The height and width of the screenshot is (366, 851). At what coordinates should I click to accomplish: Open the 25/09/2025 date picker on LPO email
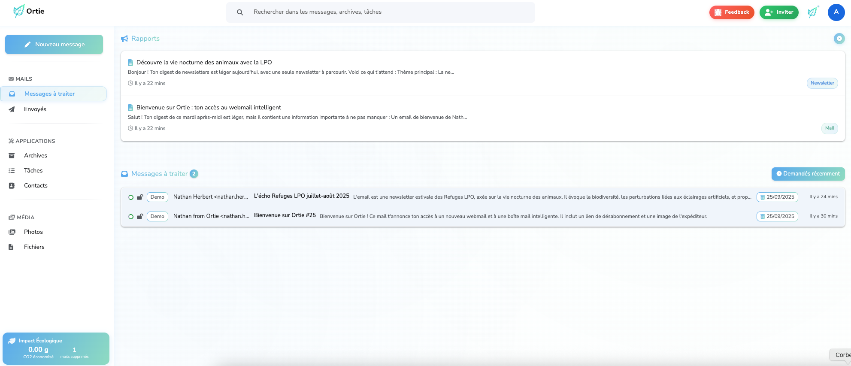[x=777, y=197]
